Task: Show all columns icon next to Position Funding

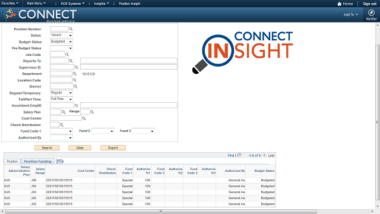Action: (x=59, y=161)
